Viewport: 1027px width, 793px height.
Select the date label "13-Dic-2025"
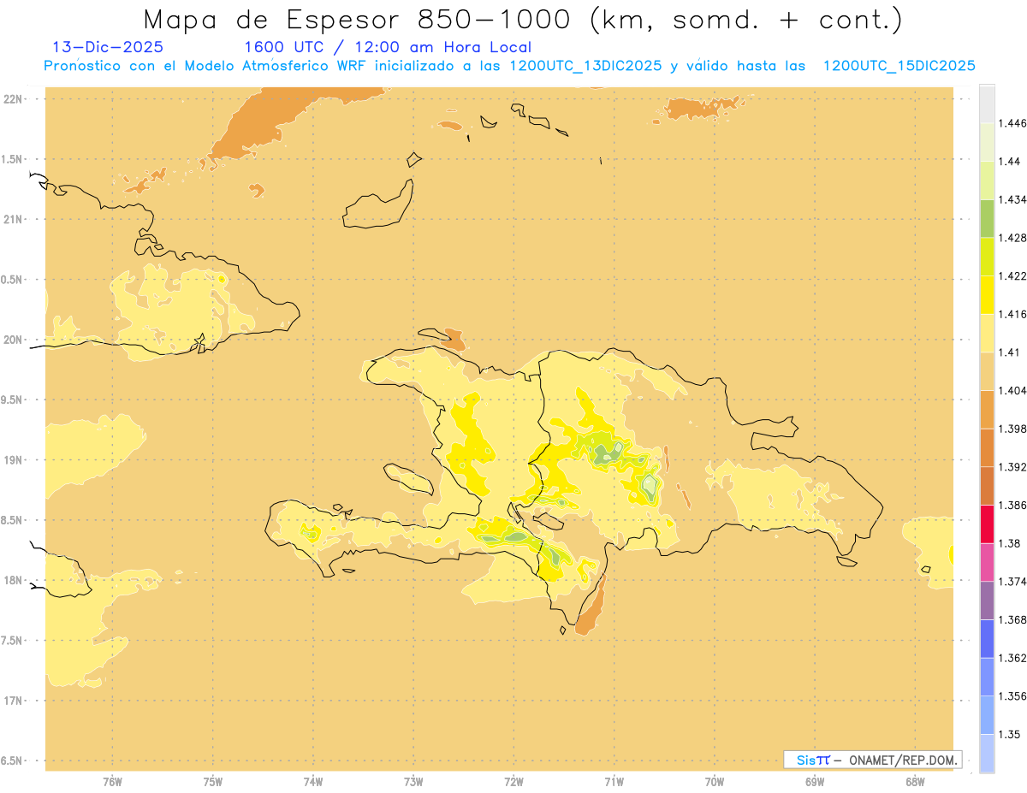pos(108,47)
